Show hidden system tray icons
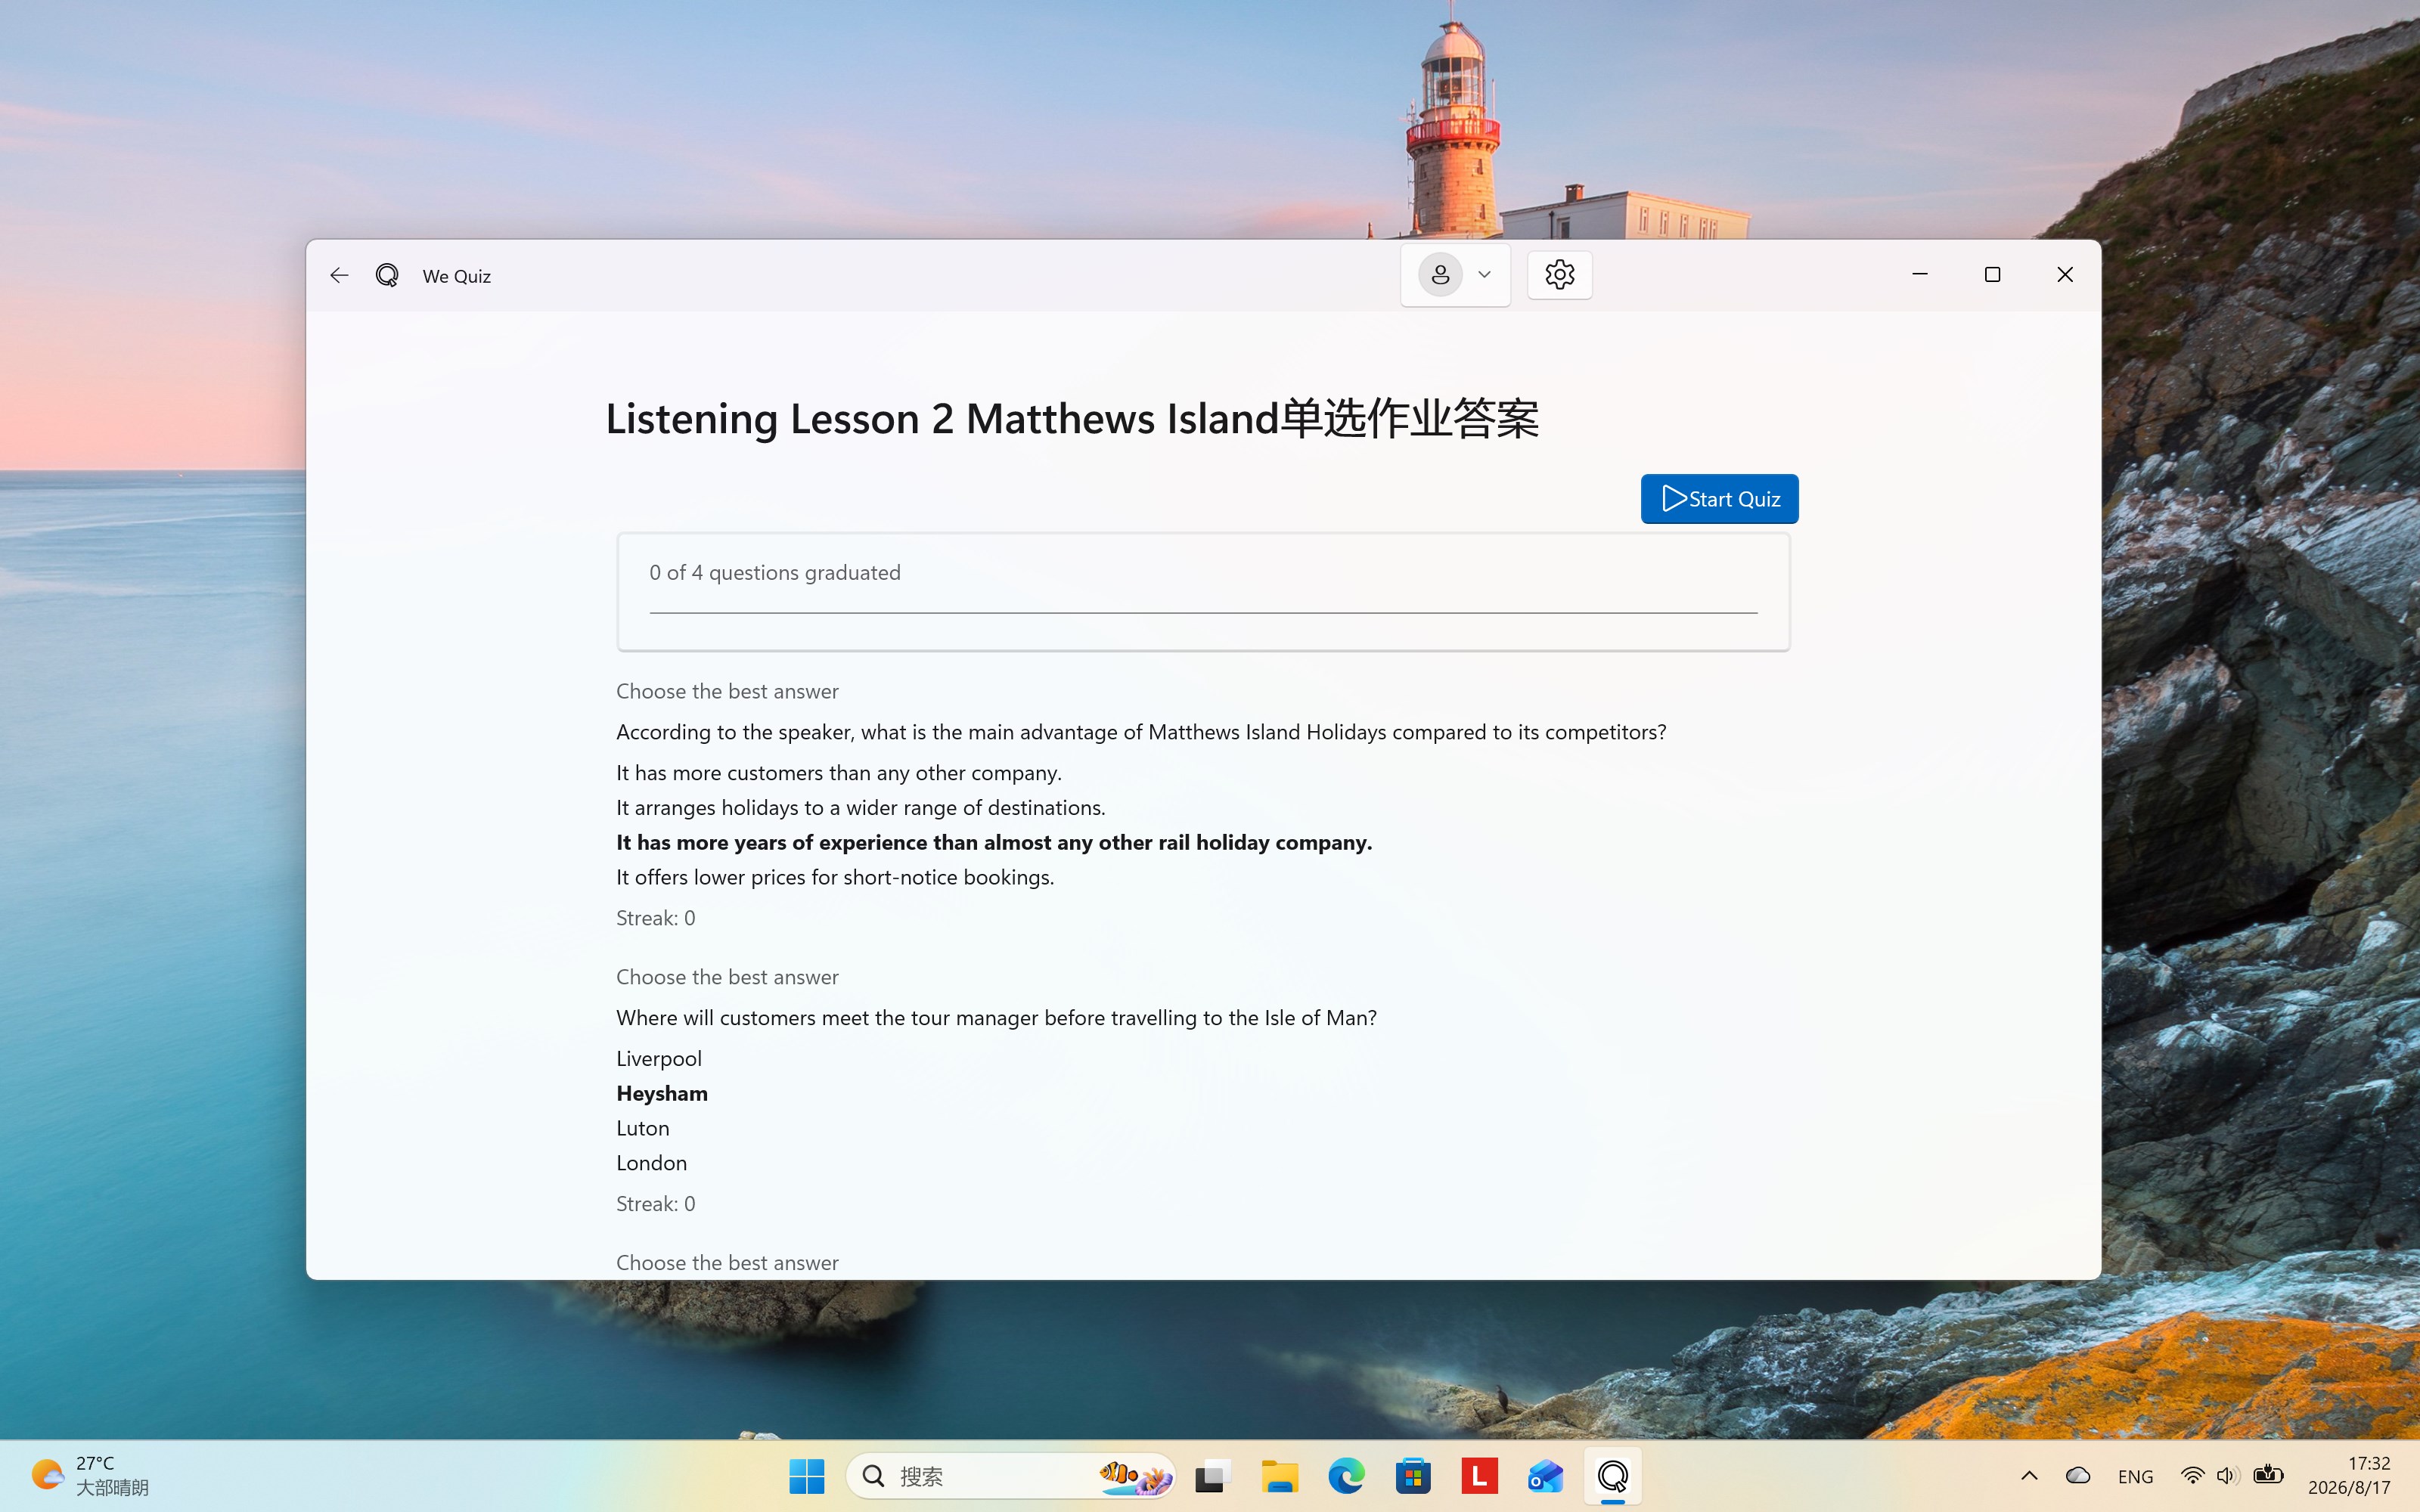 pyautogui.click(x=2029, y=1476)
